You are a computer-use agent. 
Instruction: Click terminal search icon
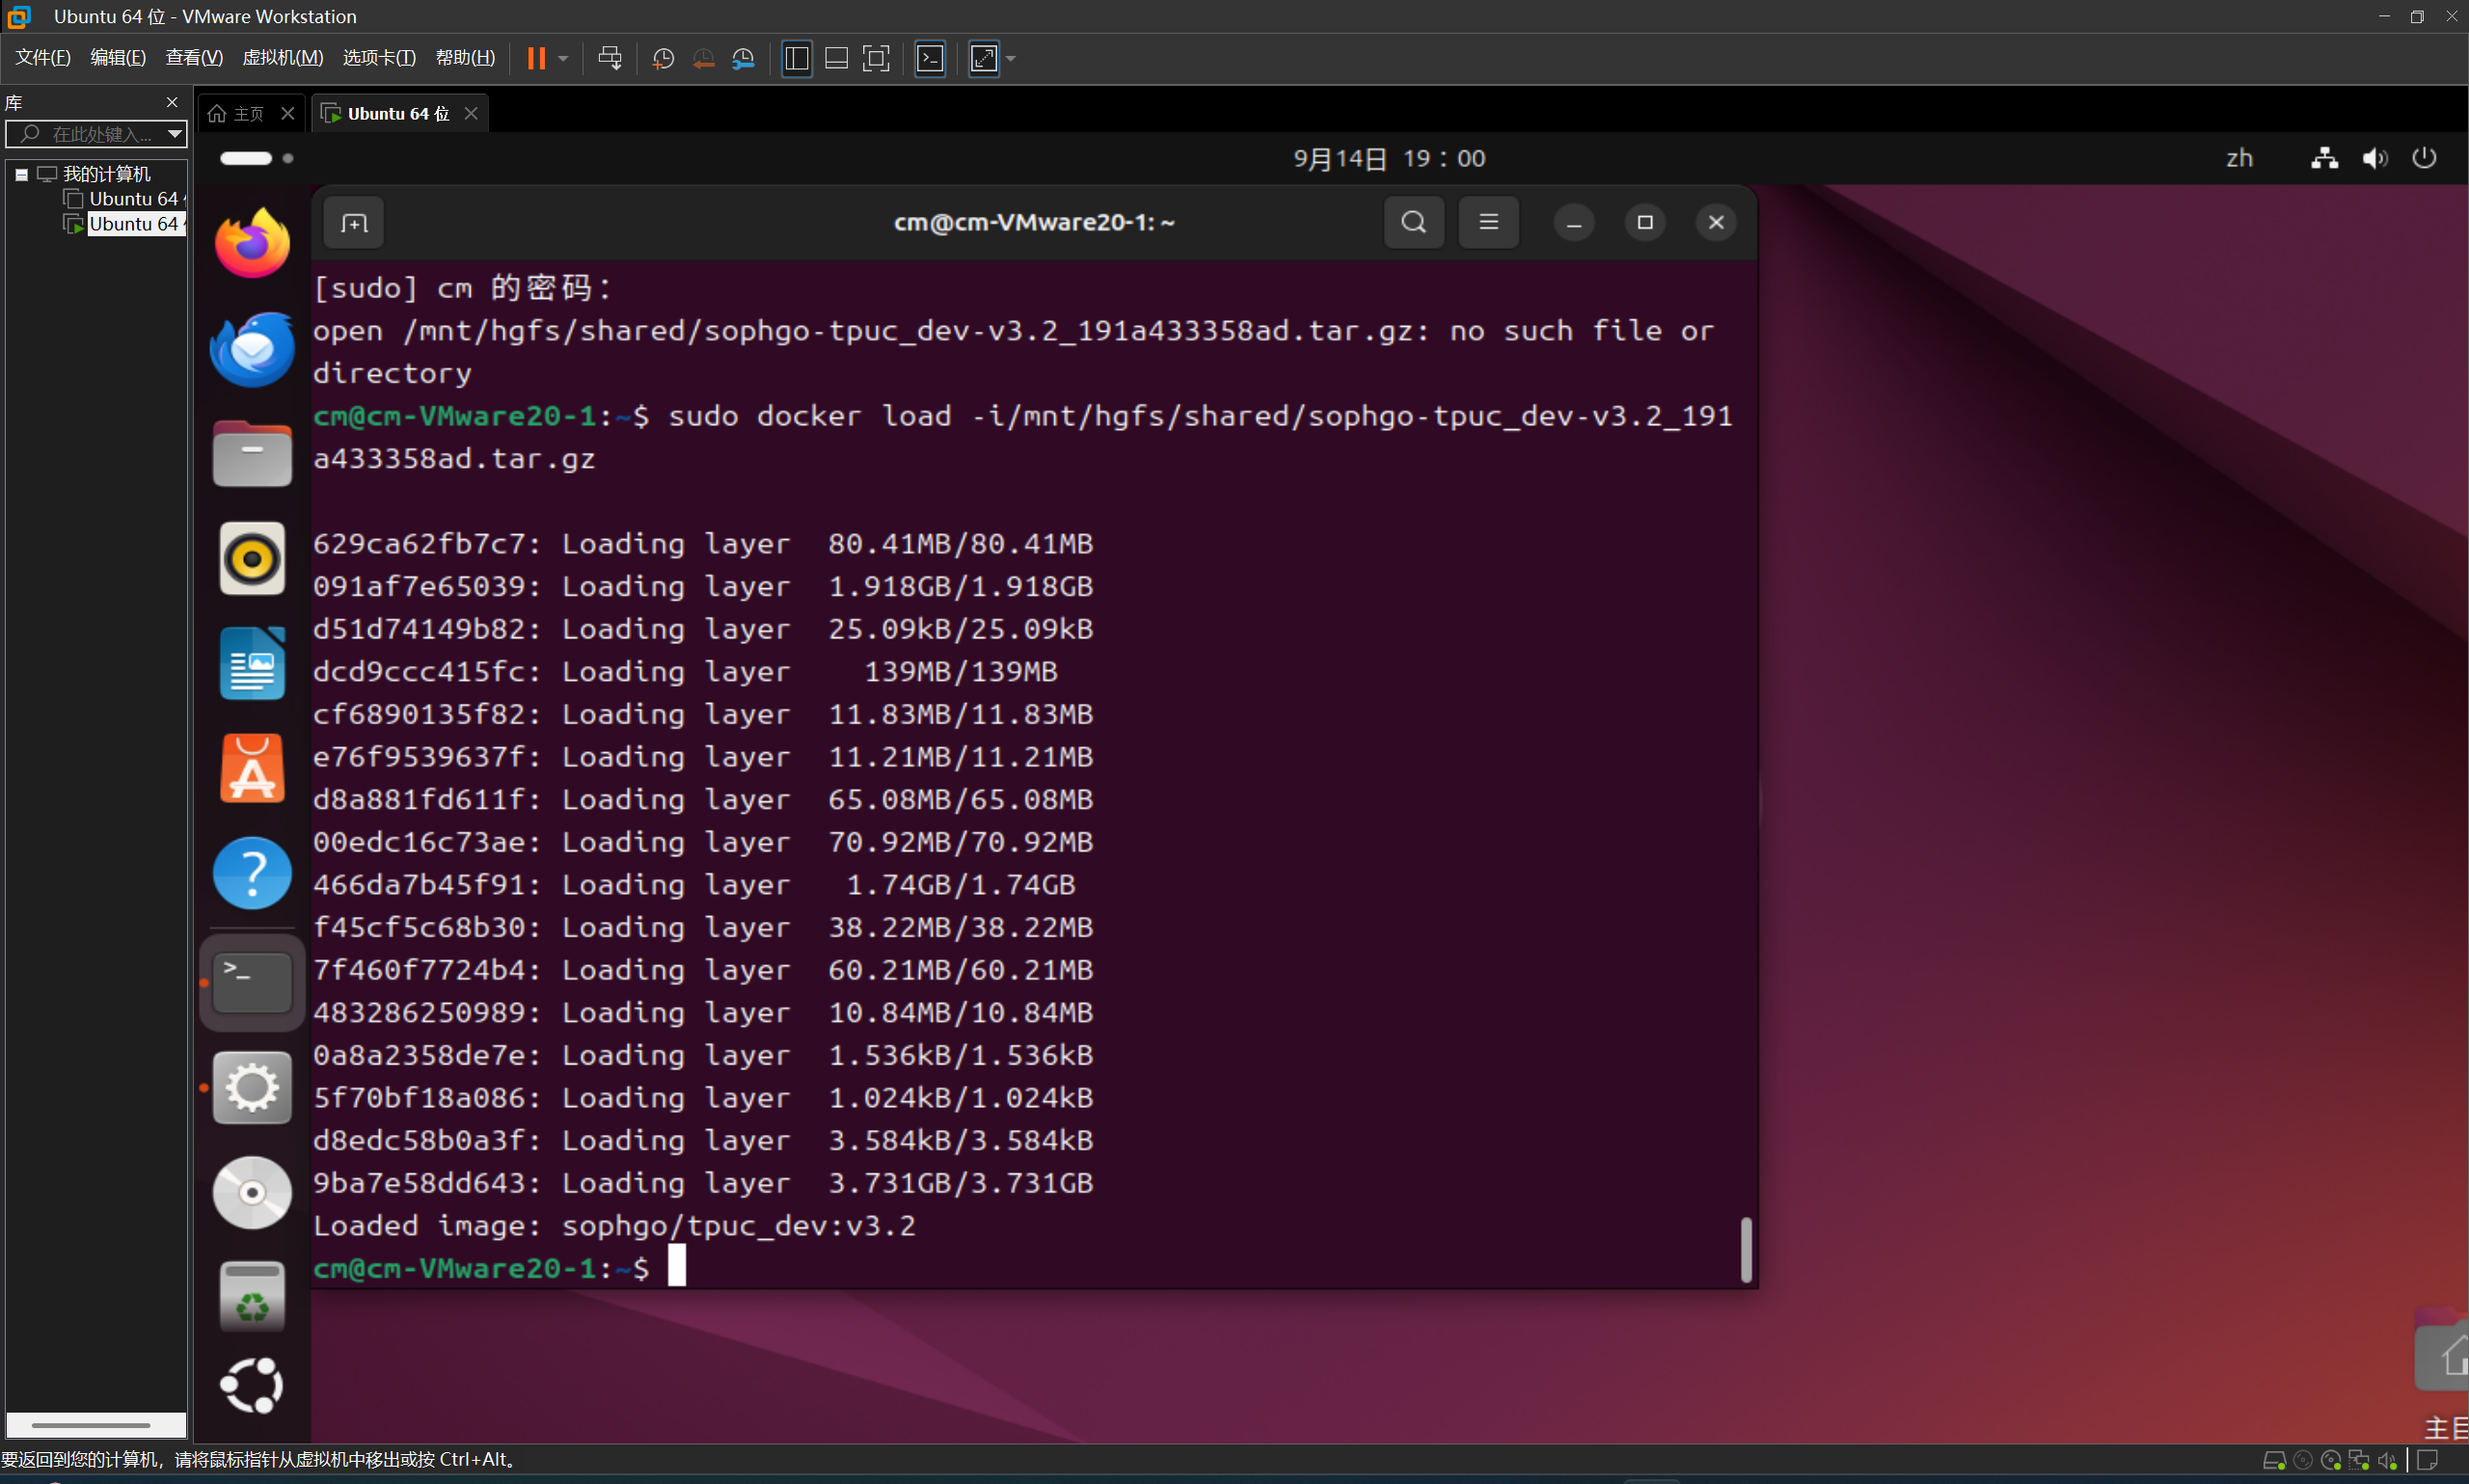[1413, 222]
